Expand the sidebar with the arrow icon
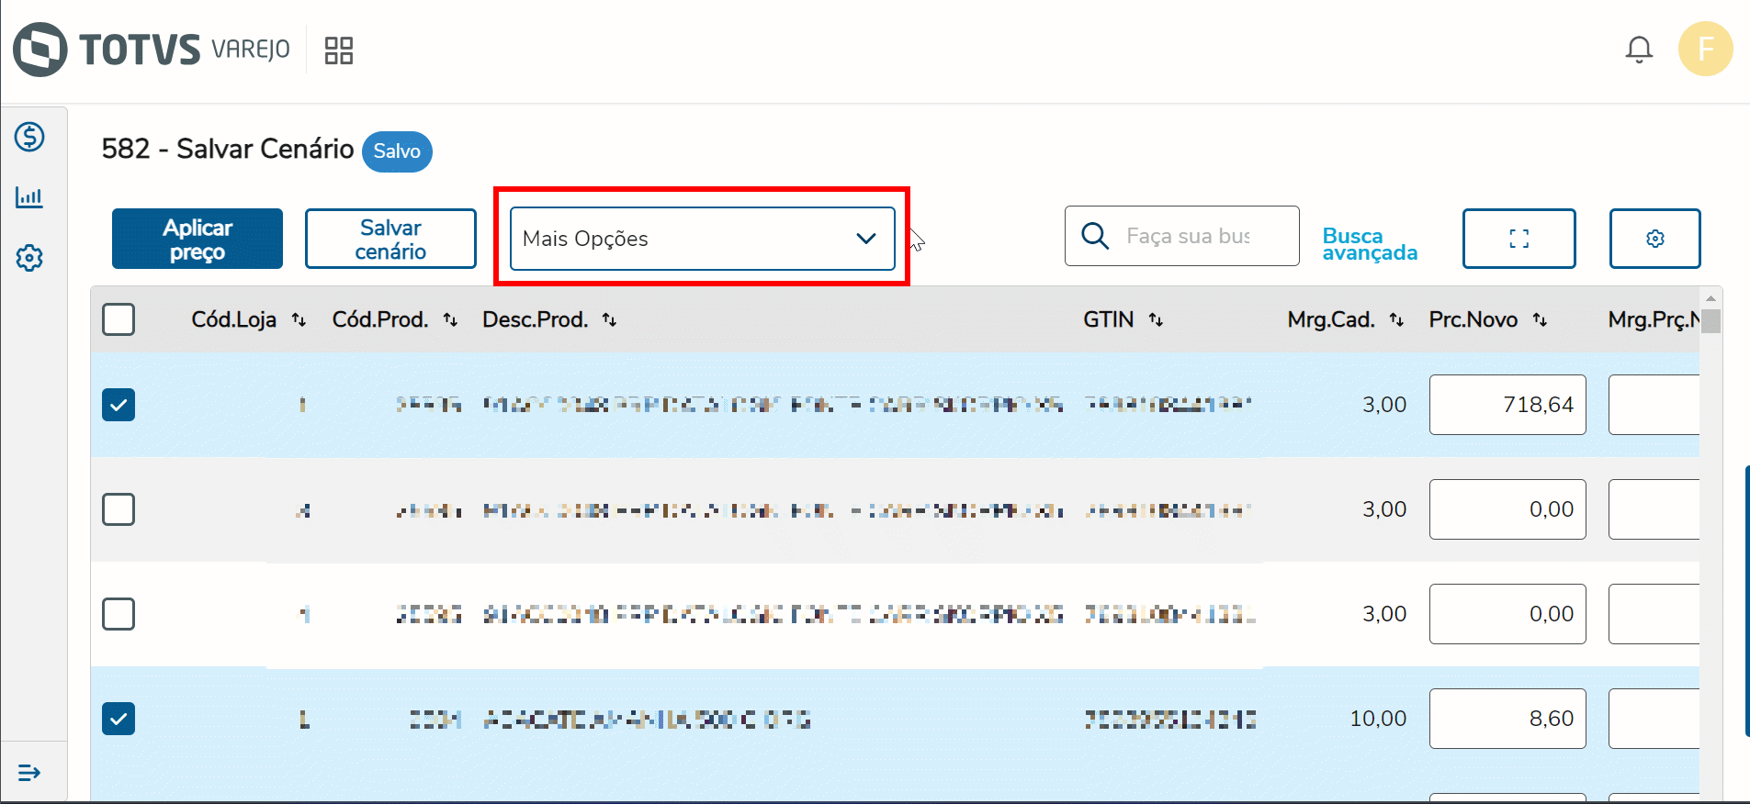This screenshot has width=1750, height=804. (29, 773)
